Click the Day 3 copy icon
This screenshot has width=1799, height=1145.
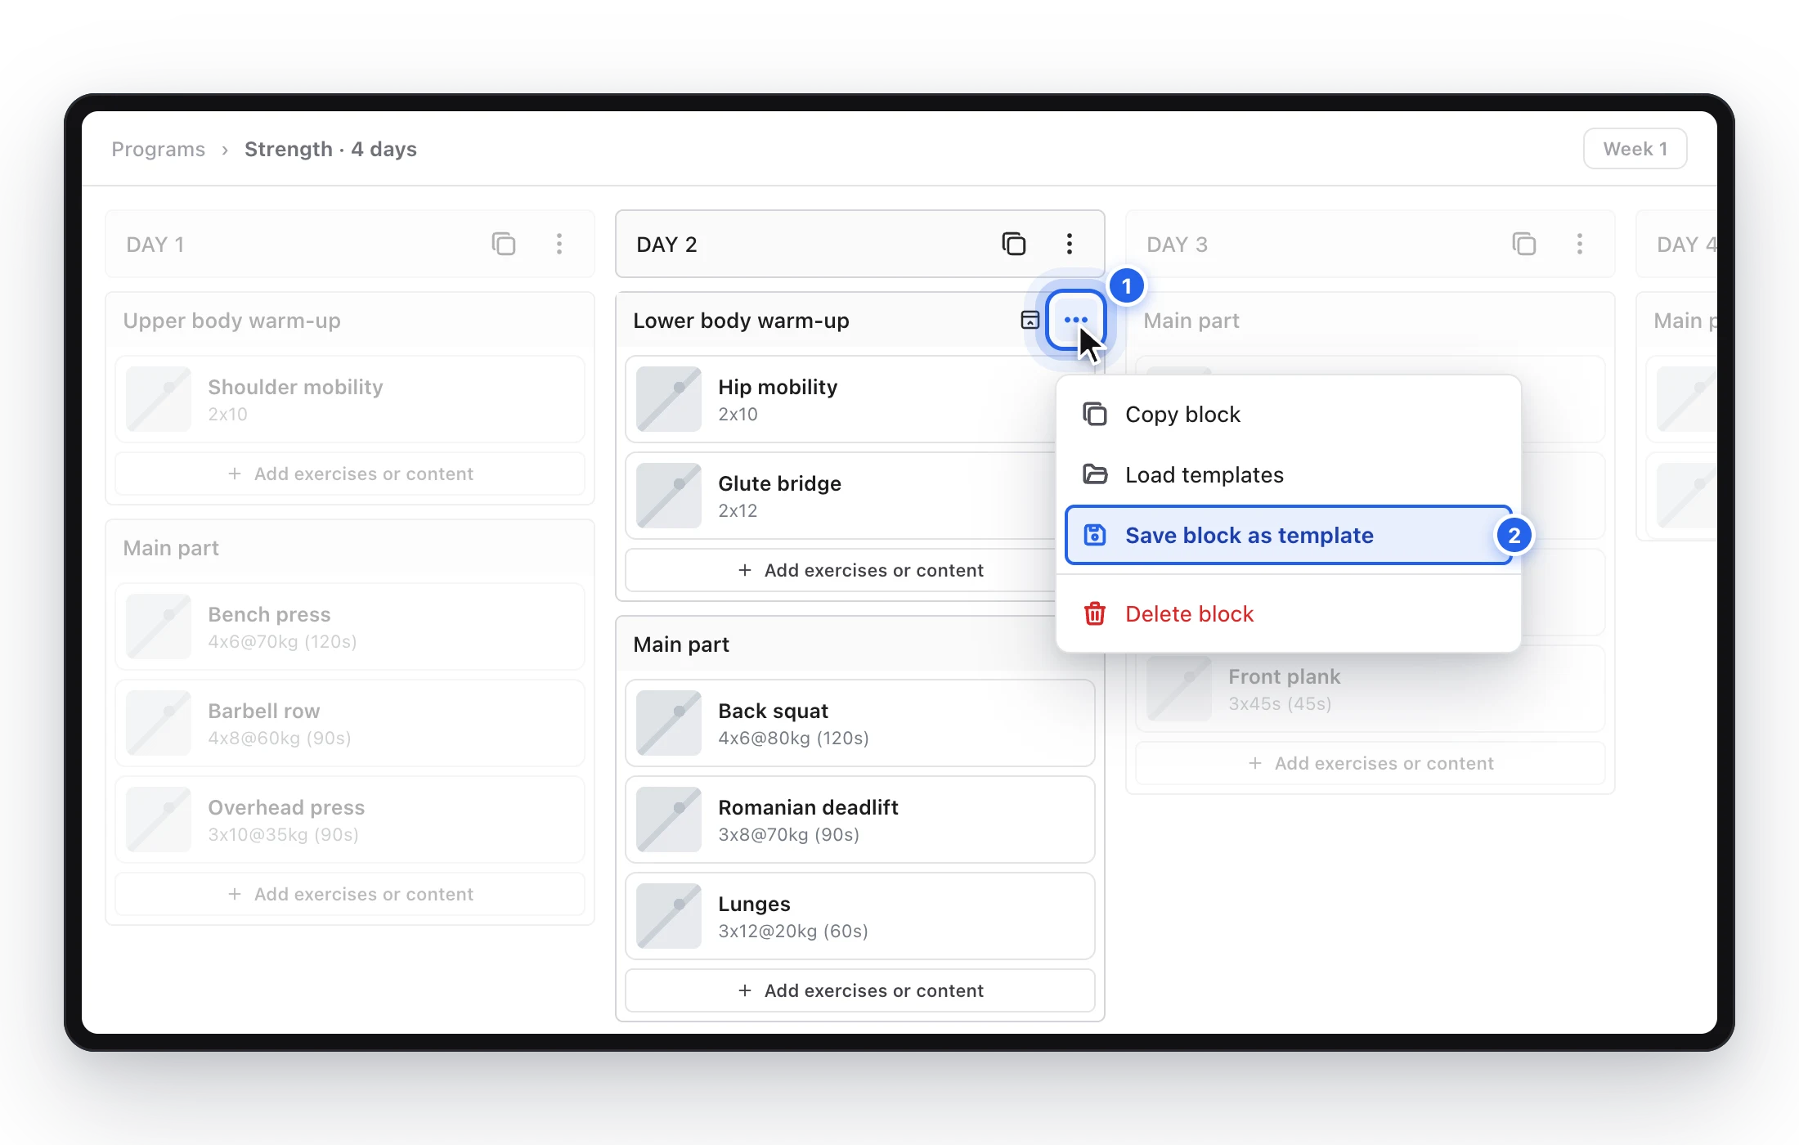[1524, 244]
